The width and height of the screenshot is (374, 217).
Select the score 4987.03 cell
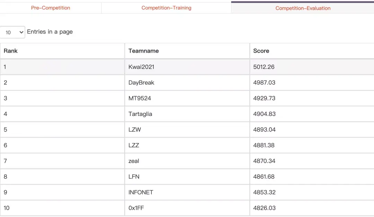point(264,83)
